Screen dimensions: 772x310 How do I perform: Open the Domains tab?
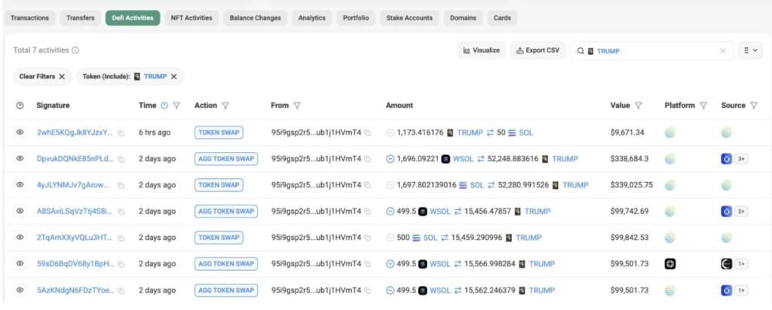pos(463,18)
